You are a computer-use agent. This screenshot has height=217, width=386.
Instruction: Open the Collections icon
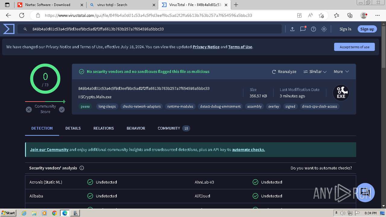[x=350, y=15]
